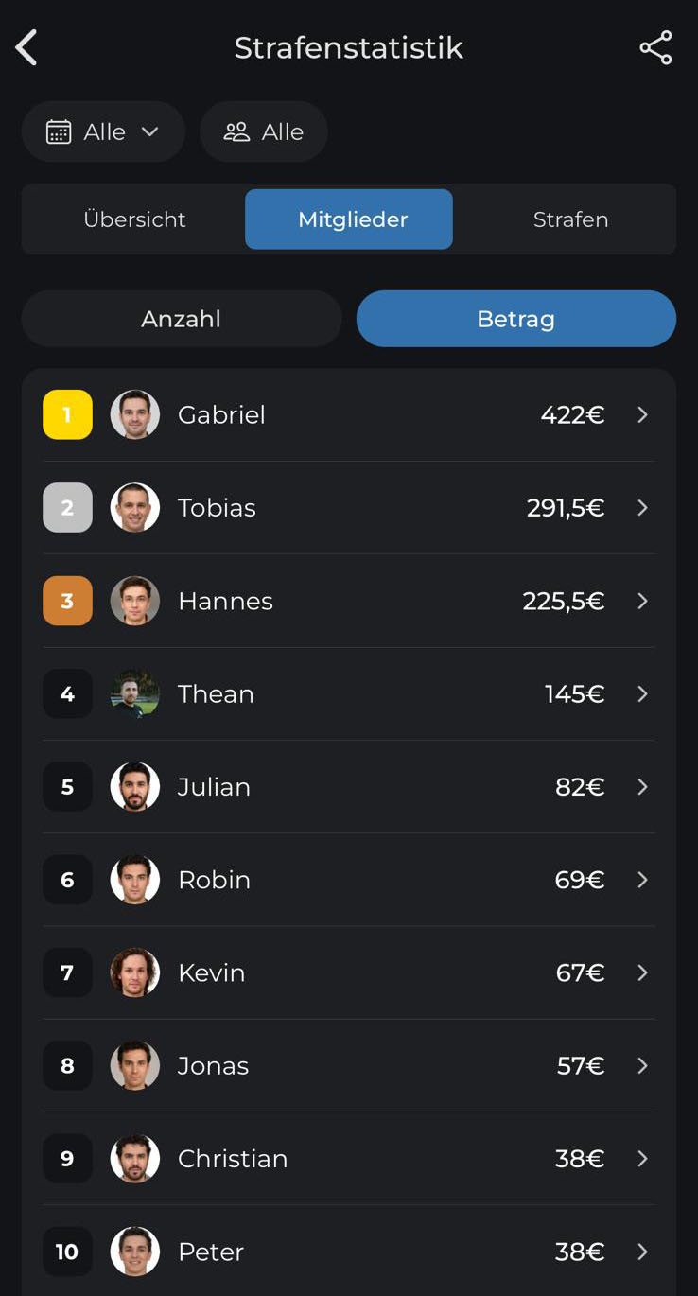Tap the share icon in the header
This screenshot has height=1296, width=698.
pyautogui.click(x=655, y=47)
